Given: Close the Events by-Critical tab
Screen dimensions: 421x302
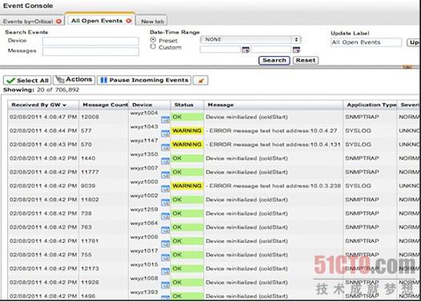Looking at the screenshot, I should (58, 22).
